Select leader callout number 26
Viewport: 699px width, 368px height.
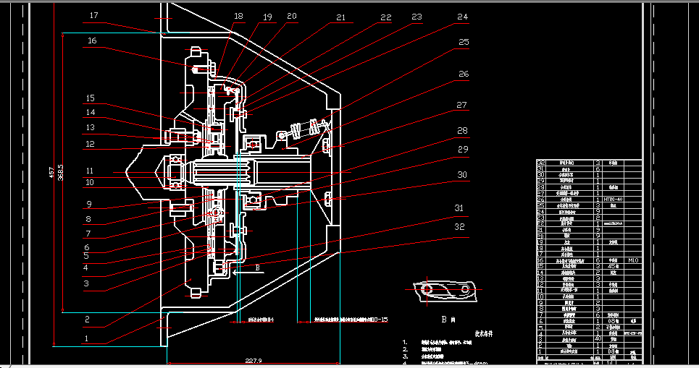464,74
